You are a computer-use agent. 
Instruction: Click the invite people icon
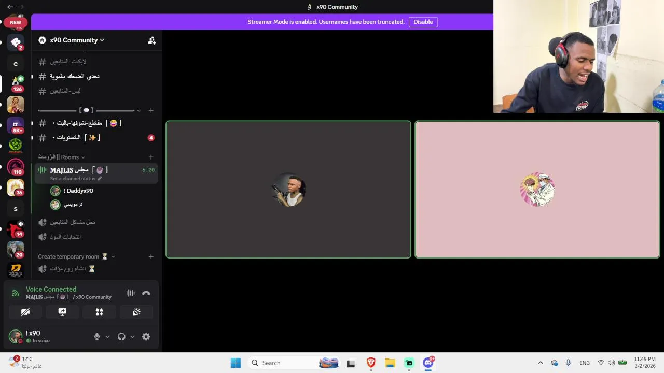point(151,40)
